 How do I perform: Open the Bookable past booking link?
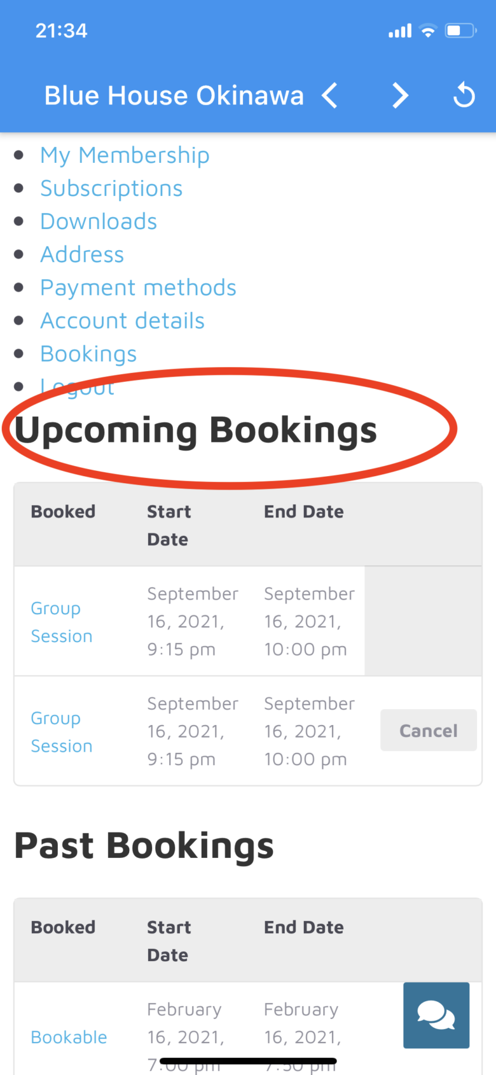point(69,1037)
